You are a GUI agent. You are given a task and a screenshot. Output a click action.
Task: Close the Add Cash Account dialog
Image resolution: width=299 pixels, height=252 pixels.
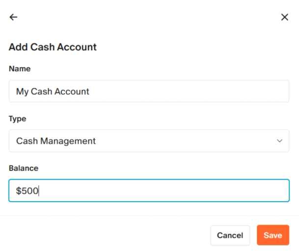click(284, 17)
